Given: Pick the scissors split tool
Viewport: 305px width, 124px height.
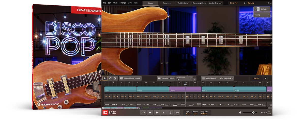Looking at the screenshot, I should (115, 79).
